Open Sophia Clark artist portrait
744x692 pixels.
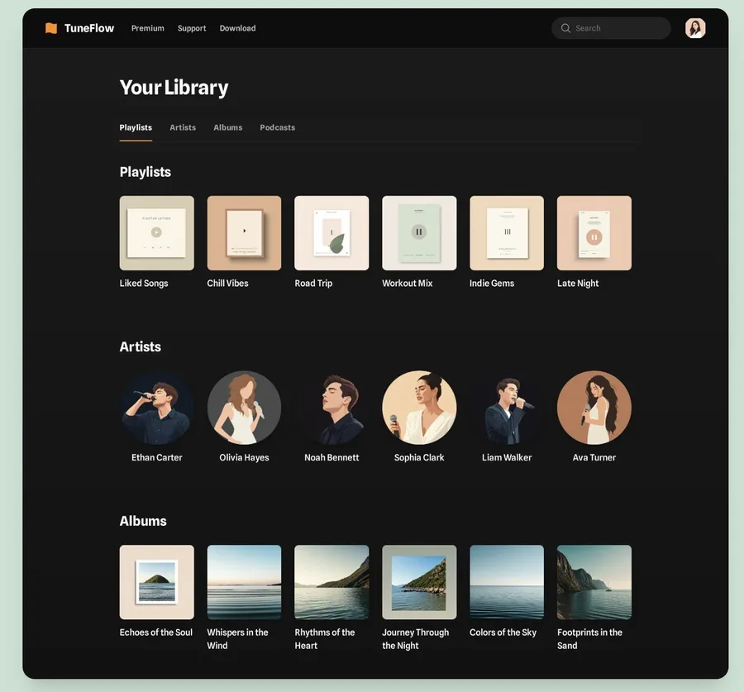pyautogui.click(x=419, y=408)
